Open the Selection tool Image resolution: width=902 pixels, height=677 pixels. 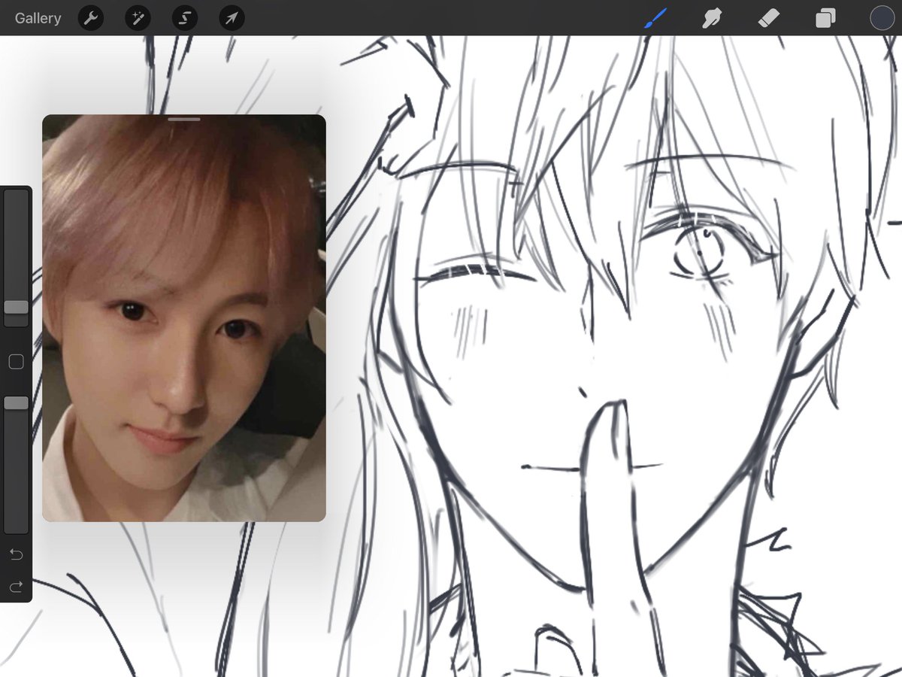(185, 18)
